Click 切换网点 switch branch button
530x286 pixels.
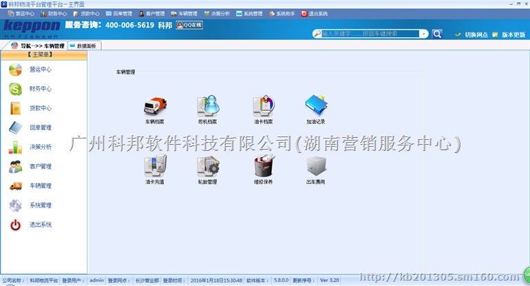click(x=472, y=34)
